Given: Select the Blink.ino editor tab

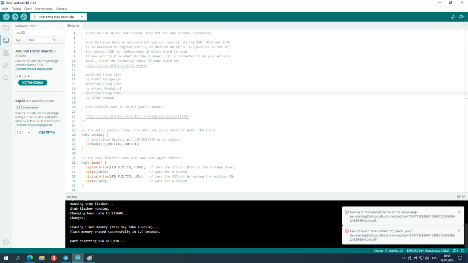Looking at the screenshot, I should tap(73, 26).
